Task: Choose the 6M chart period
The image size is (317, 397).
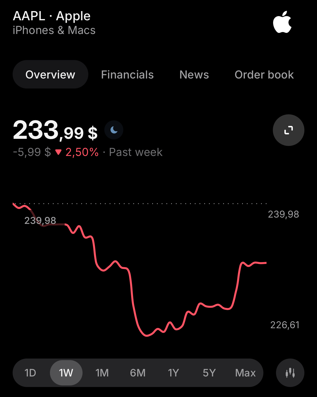Action: coord(138,373)
